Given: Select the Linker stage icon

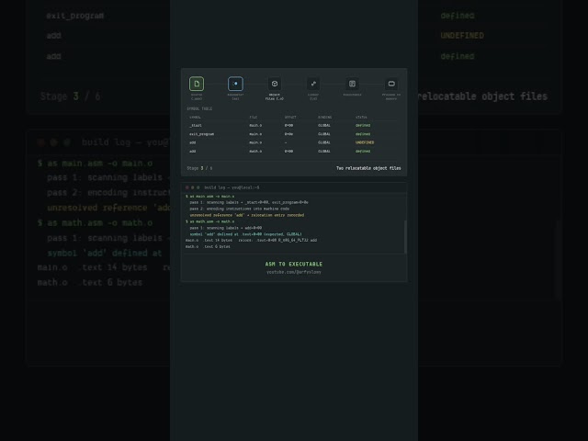Looking at the screenshot, I should pyautogui.click(x=313, y=84).
